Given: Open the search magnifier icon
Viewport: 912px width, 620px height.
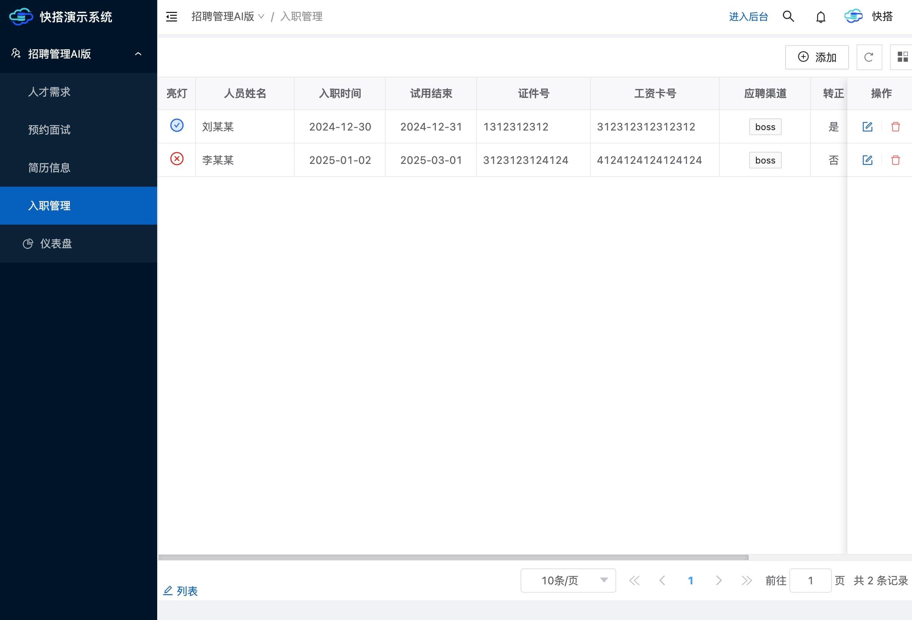Looking at the screenshot, I should (x=788, y=16).
